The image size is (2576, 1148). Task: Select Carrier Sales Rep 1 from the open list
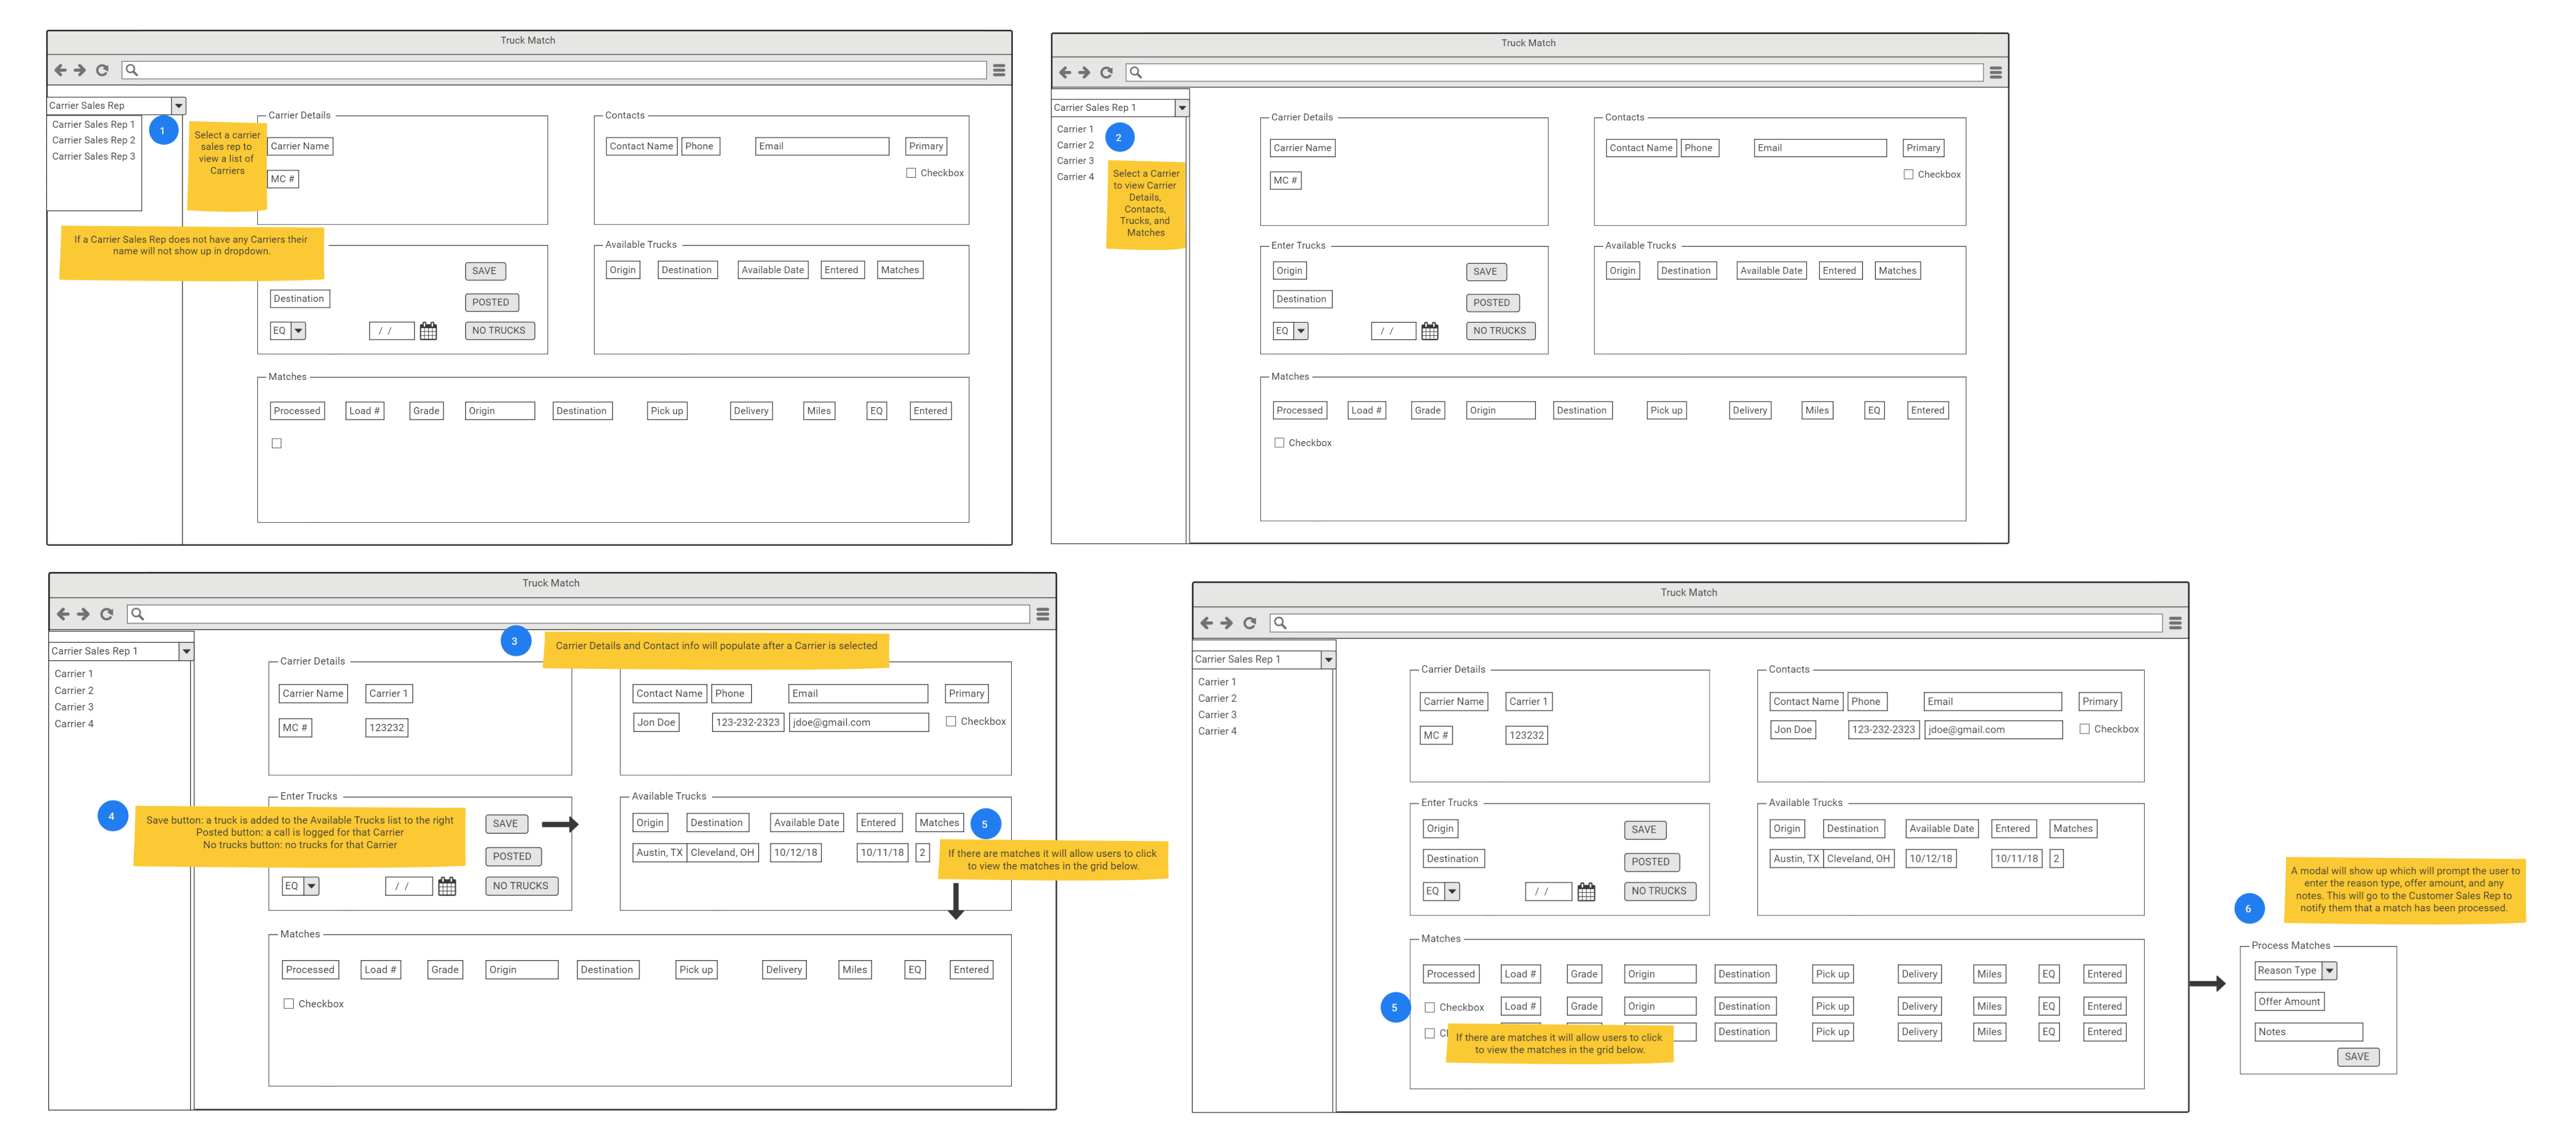(93, 124)
